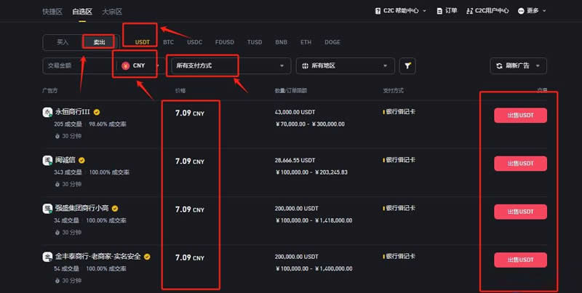Select the 卖出 sell toggle
The width and height of the screenshot is (582, 293).
pos(98,42)
